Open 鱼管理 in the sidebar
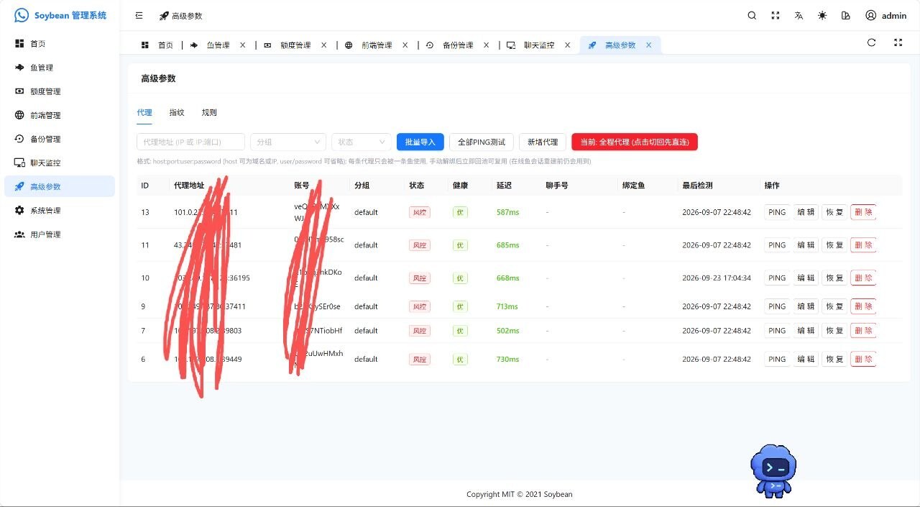Image resolution: width=920 pixels, height=507 pixels. pyautogui.click(x=60, y=68)
